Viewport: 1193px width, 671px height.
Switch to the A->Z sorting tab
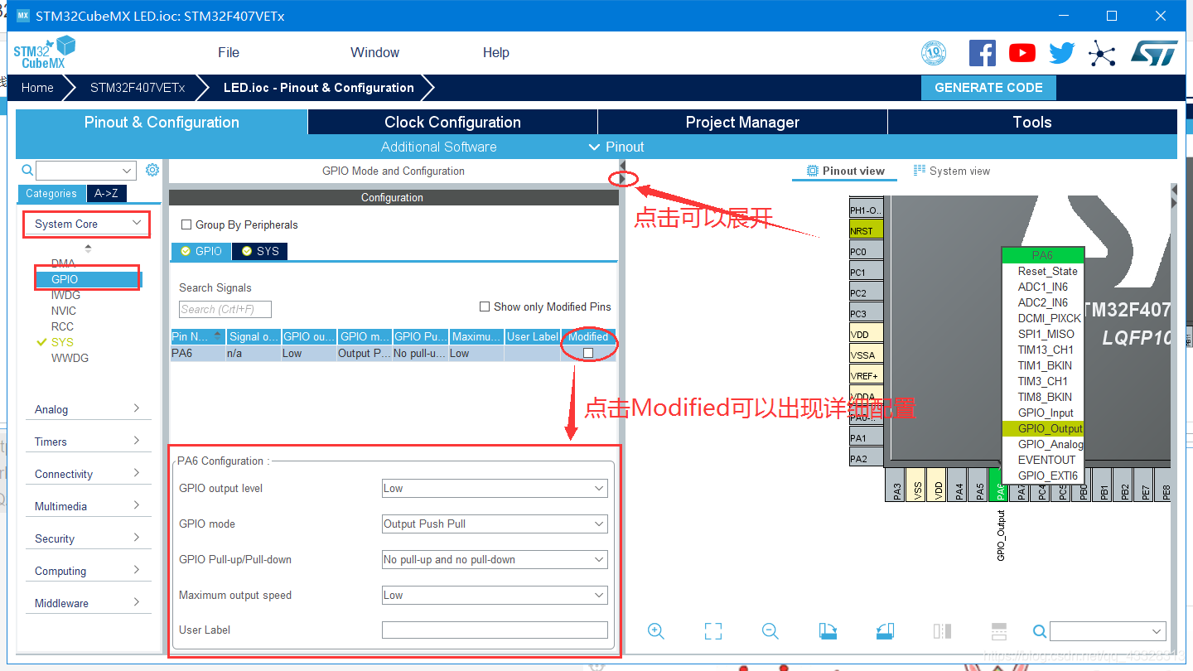[106, 194]
